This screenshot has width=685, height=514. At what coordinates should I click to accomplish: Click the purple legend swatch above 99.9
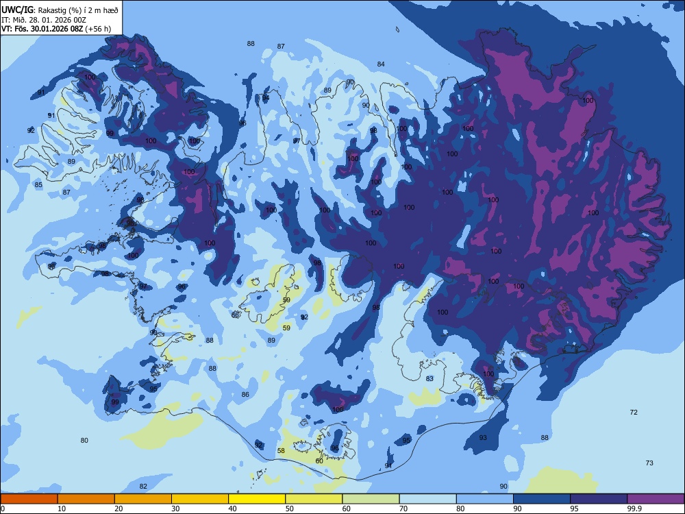tap(656, 499)
